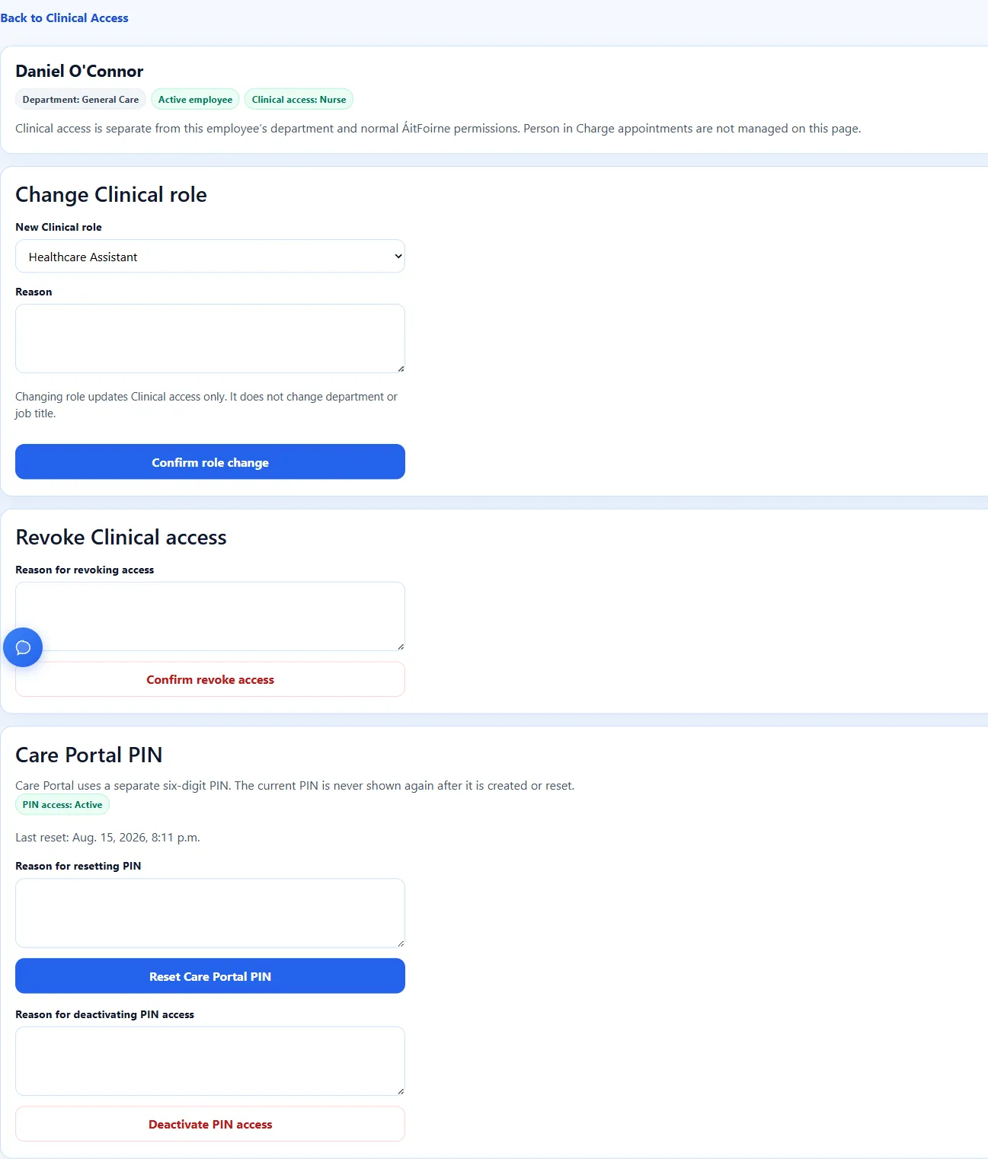Click the Clinical access: Nurse badge
This screenshot has width=988, height=1159.
point(299,100)
